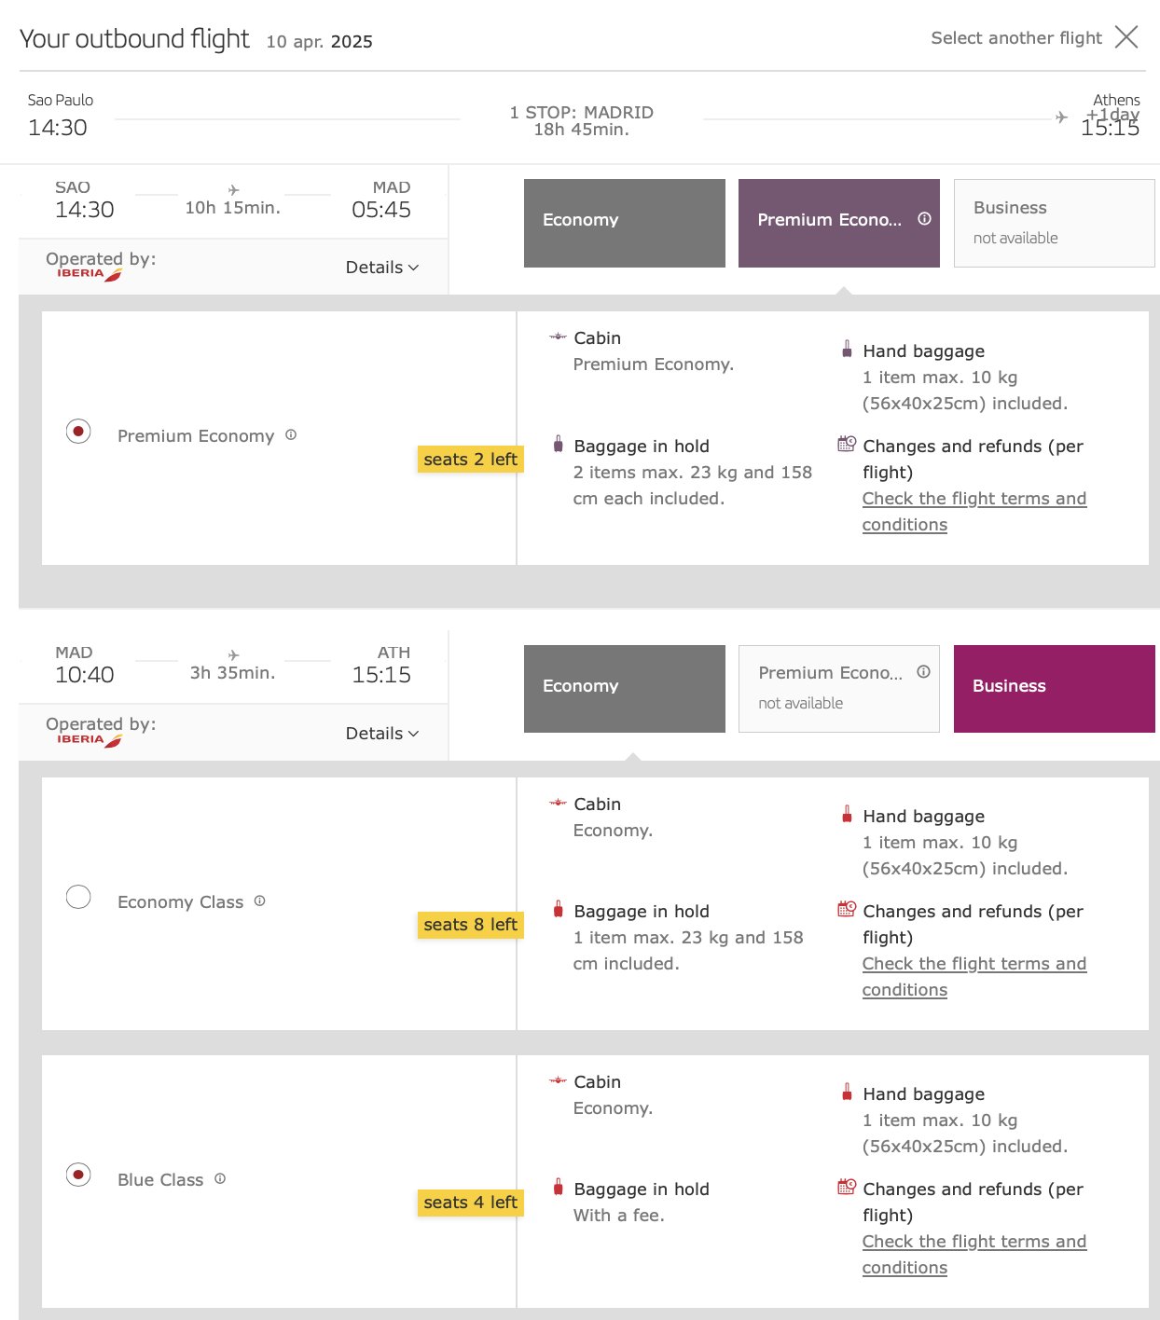This screenshot has height=1320, width=1160.
Task: Click Iberia logo on MAD–ATH segment
Action: pos(90,740)
